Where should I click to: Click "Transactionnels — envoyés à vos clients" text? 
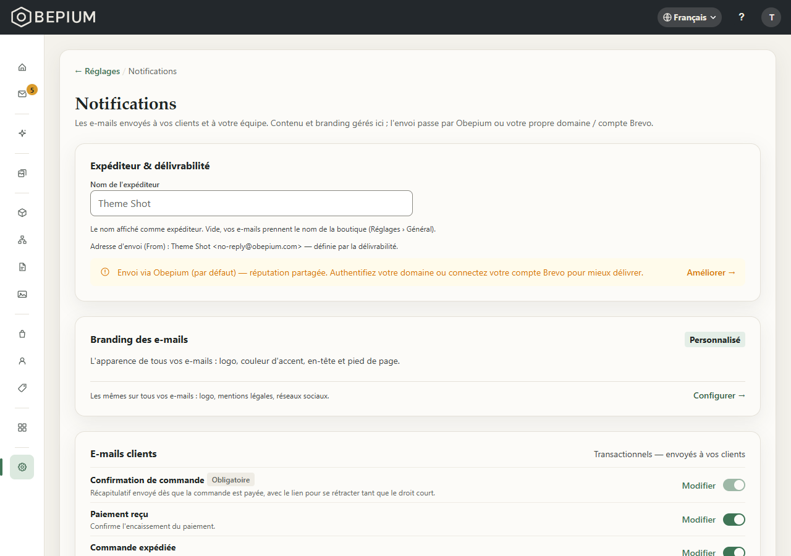669,454
